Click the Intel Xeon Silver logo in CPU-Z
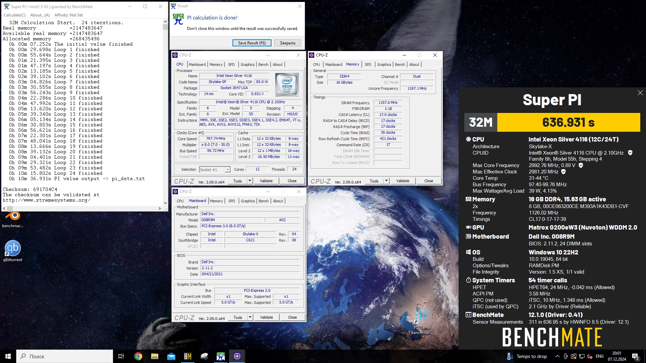Image resolution: width=646 pixels, height=363 pixels. point(287,85)
